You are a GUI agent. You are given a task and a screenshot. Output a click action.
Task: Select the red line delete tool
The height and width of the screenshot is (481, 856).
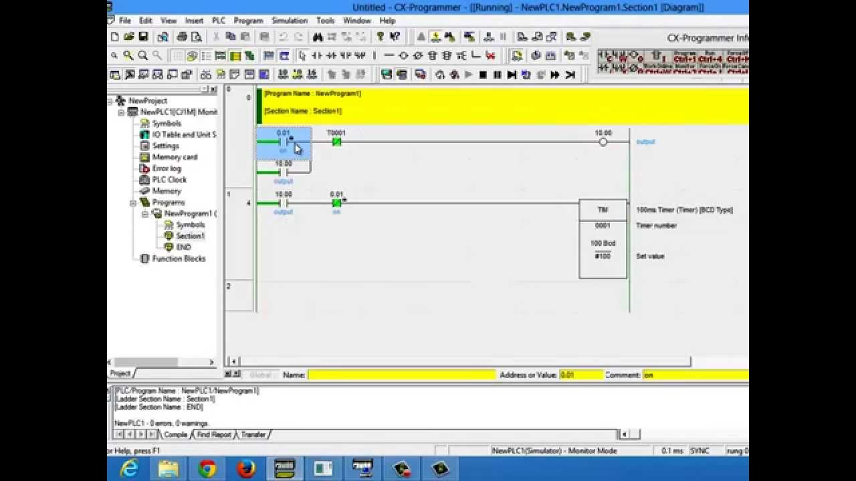click(491, 55)
